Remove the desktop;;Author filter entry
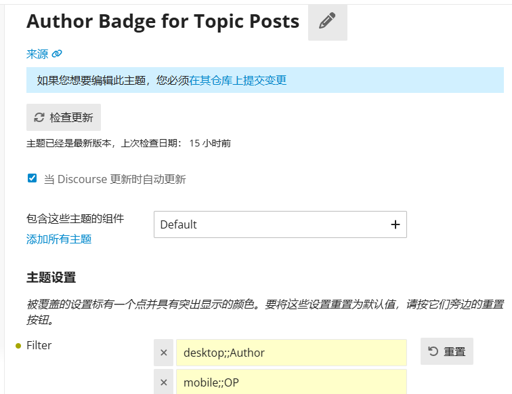This screenshot has height=394, width=512. (164, 353)
